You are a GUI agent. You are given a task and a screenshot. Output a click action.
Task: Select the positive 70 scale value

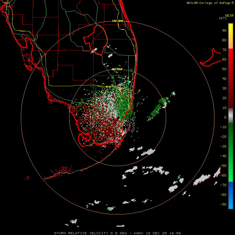point(224,50)
